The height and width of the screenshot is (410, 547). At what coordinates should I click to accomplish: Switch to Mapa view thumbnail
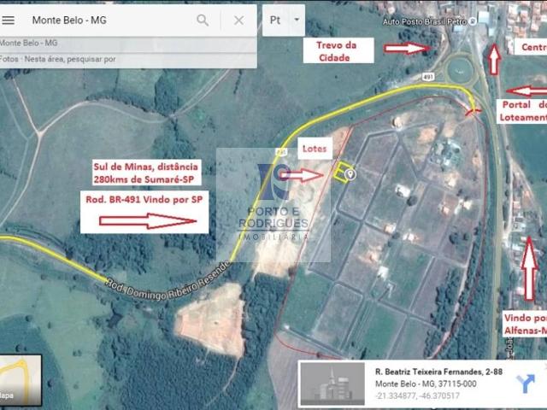pos(21,379)
